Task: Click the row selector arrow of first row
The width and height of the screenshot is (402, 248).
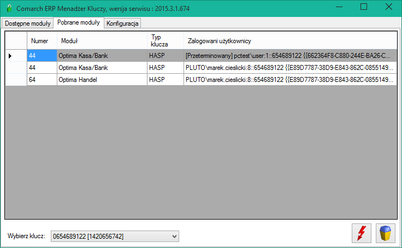Action: tap(16, 55)
